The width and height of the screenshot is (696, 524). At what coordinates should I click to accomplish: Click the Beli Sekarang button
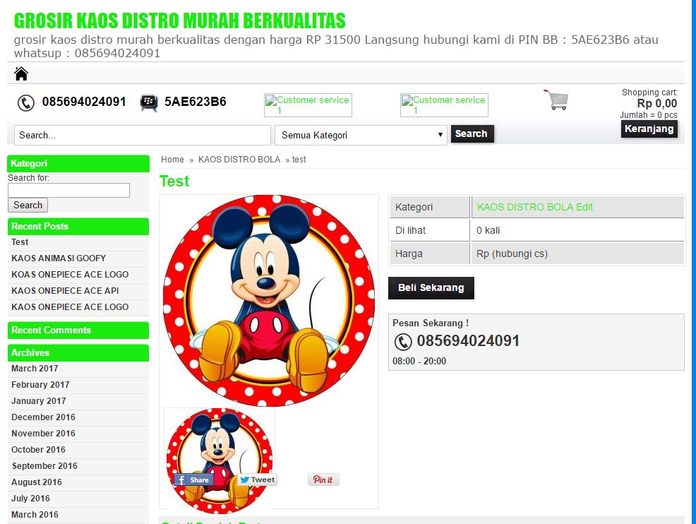click(x=431, y=287)
